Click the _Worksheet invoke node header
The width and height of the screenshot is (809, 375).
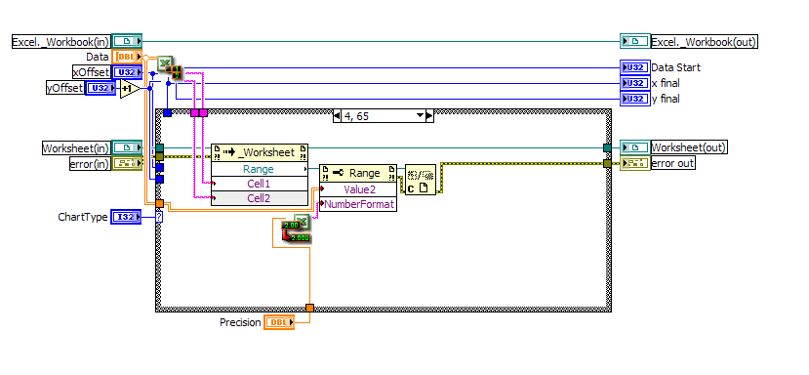tap(259, 152)
